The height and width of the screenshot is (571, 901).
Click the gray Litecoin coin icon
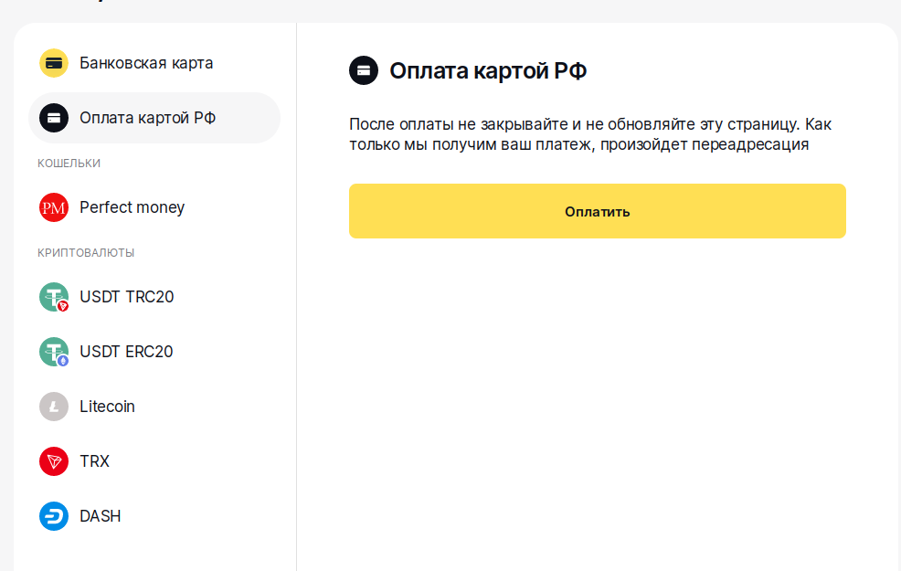pyautogui.click(x=54, y=407)
